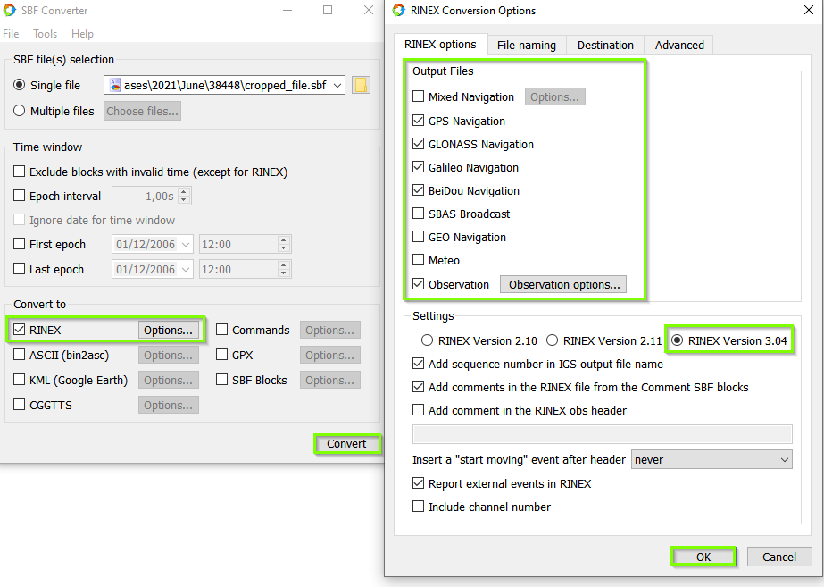Enable Include channel number checkbox
This screenshot has width=824, height=587.
click(419, 506)
